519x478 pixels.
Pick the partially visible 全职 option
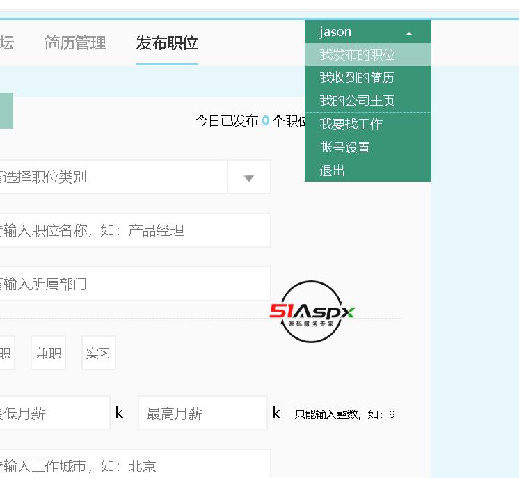pyautogui.click(x=6, y=353)
